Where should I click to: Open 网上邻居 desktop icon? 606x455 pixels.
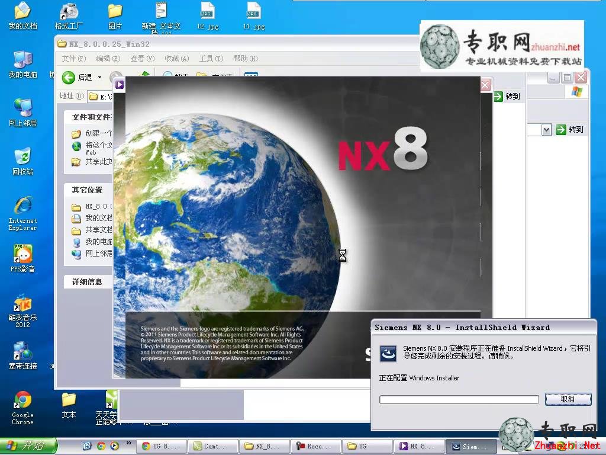pos(22,113)
